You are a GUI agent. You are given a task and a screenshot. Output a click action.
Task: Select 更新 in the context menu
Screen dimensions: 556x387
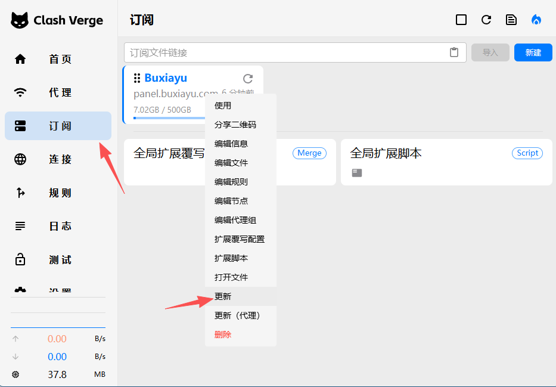240,296
